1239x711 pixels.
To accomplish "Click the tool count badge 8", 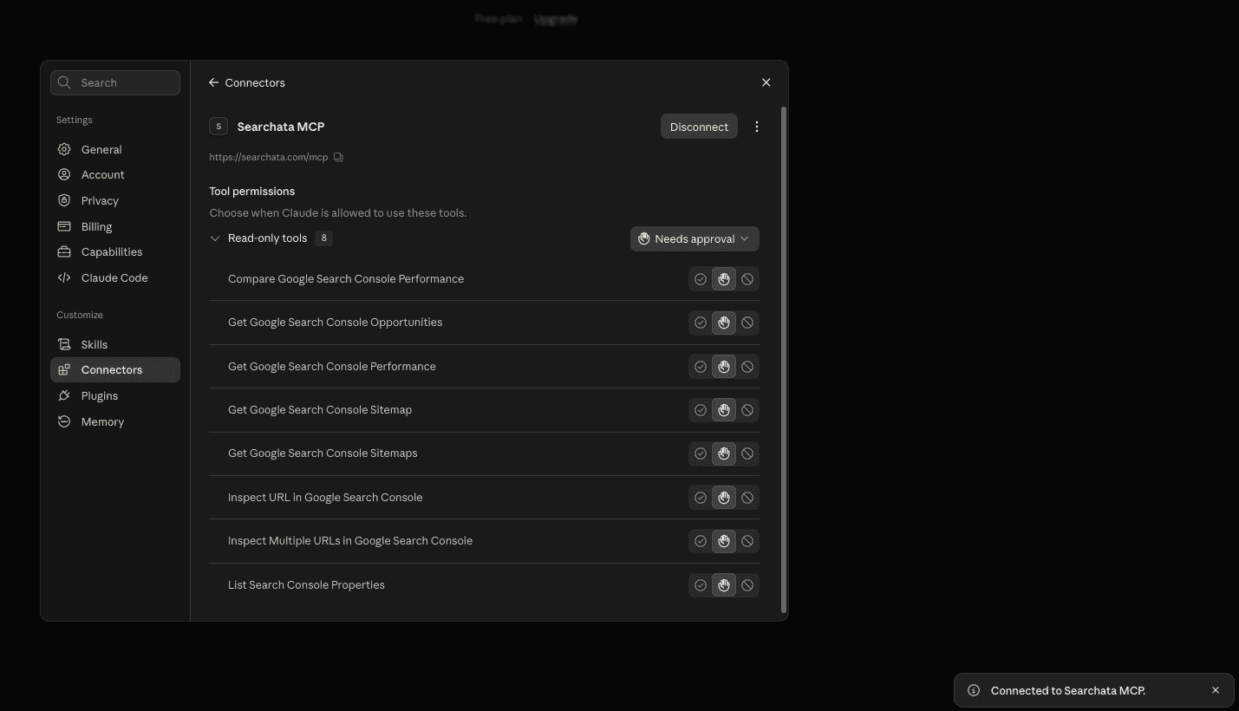I will click(x=323, y=238).
